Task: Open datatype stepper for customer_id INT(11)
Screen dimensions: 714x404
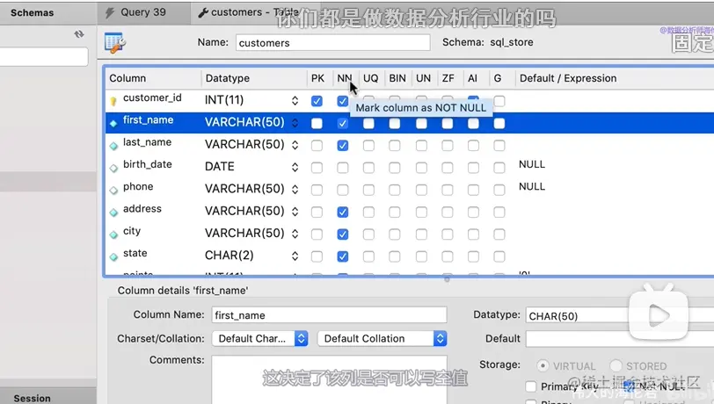Action: [295, 100]
